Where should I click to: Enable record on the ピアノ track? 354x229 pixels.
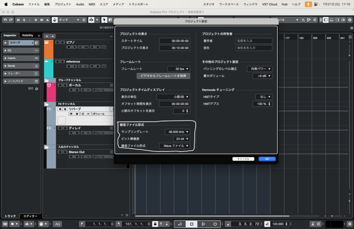[x=69, y=47]
